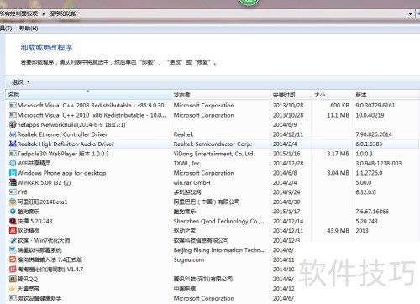
Task: Click the 淘淘搜比价 V1.4.7 icon
Action: [13, 270]
